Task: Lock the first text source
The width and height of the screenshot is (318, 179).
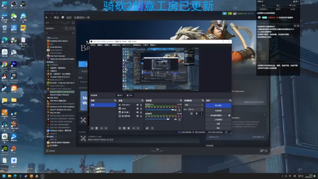Action: click(x=141, y=105)
